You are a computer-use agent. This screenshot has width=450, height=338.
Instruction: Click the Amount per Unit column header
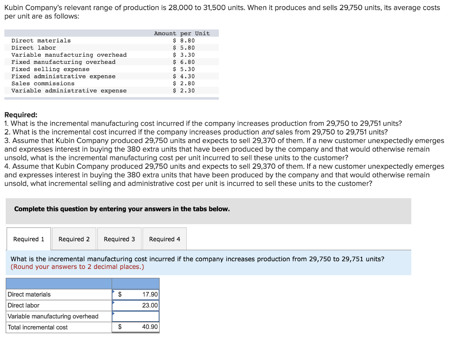point(182,33)
